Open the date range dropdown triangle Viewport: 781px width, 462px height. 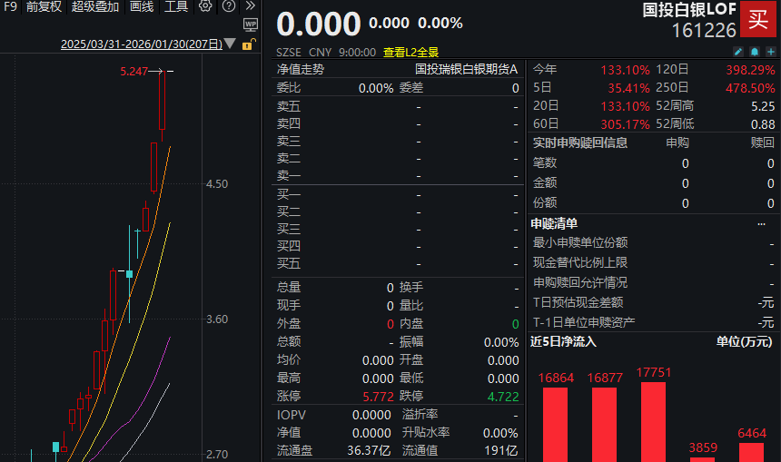(231, 44)
